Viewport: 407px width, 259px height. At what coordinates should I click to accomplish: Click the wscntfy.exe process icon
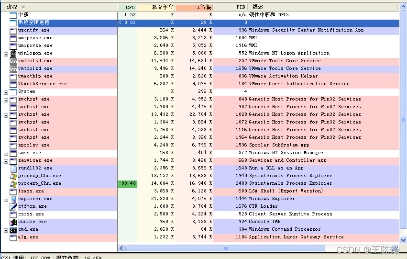pyautogui.click(x=13, y=31)
